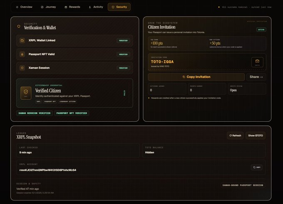Click the LEGENDARY CITIZEN tag
The image size is (283, 204).
pyautogui.click(x=67, y=102)
